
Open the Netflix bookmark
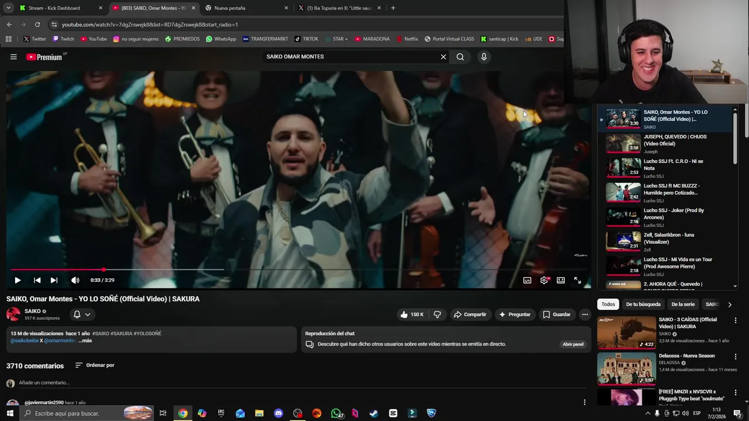point(407,39)
